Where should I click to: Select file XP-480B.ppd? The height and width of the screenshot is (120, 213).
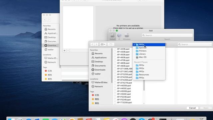[x=123, y=63]
